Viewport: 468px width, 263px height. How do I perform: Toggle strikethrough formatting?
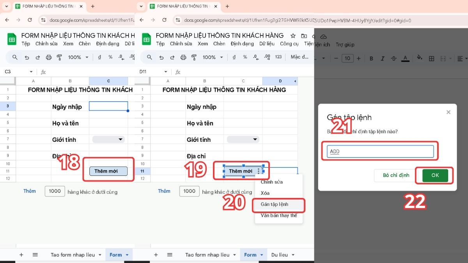394,59
